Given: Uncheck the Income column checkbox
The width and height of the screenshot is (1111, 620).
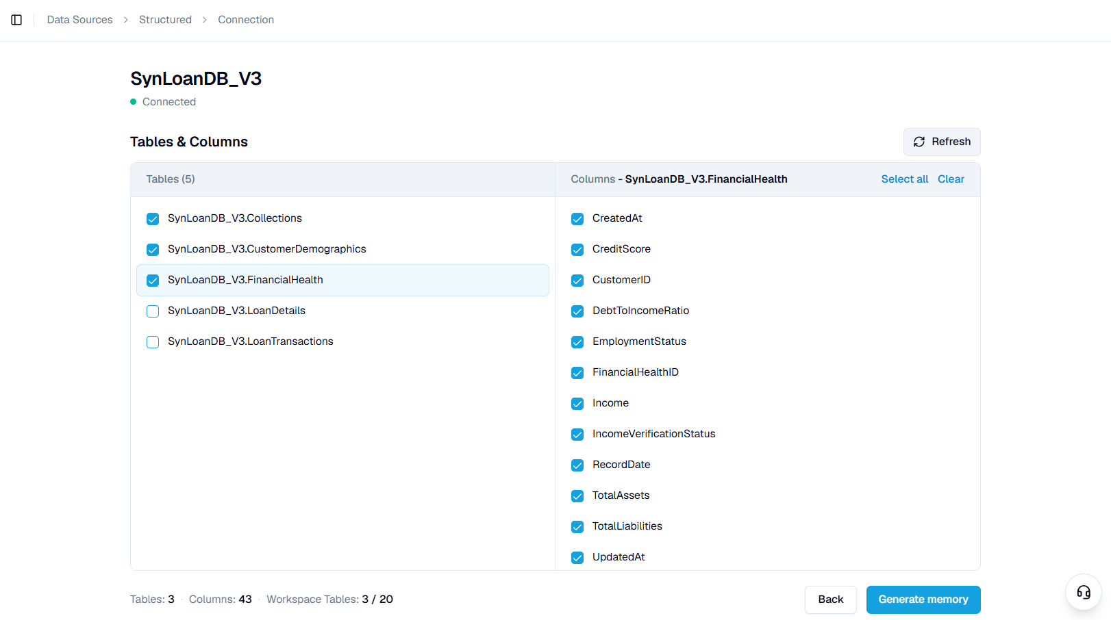Looking at the screenshot, I should point(577,404).
